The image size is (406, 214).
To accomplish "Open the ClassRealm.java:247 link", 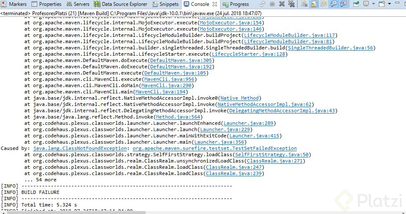I will (x=234, y=167).
